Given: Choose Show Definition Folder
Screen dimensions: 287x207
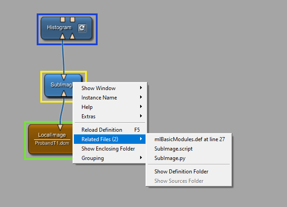Looking at the screenshot, I should [181, 172].
